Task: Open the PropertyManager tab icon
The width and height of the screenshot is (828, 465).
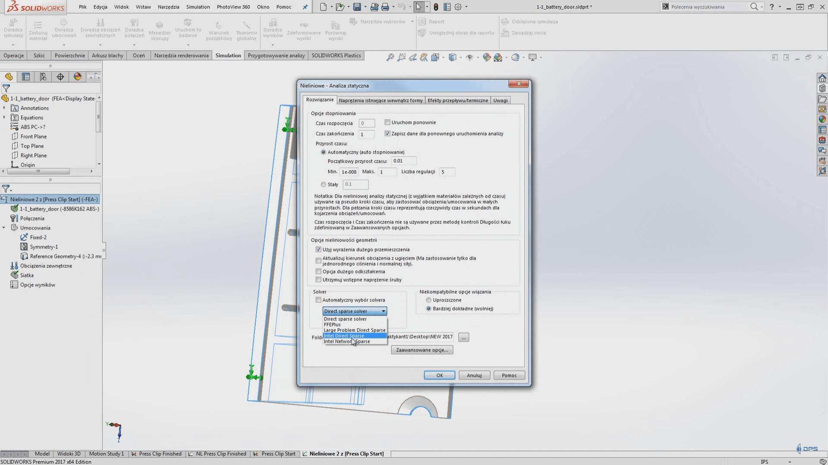Action: pos(26,77)
